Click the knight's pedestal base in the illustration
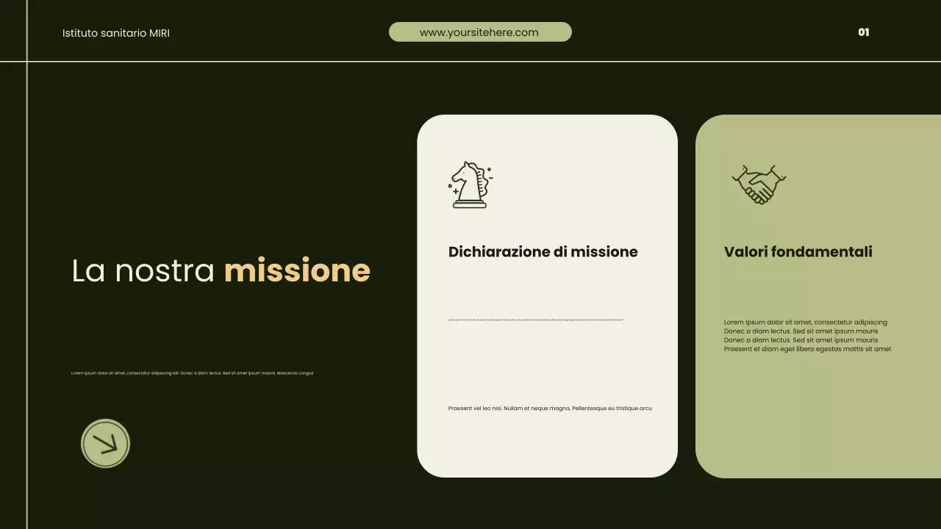This screenshot has height=529, width=941. (x=469, y=204)
